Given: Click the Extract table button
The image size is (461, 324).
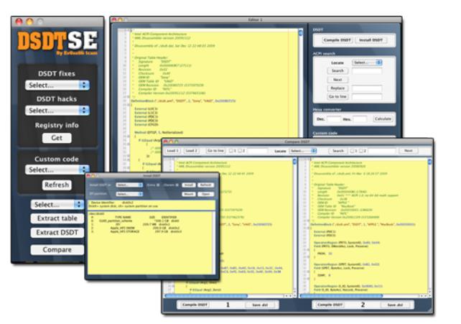Looking at the screenshot, I should (x=57, y=218).
